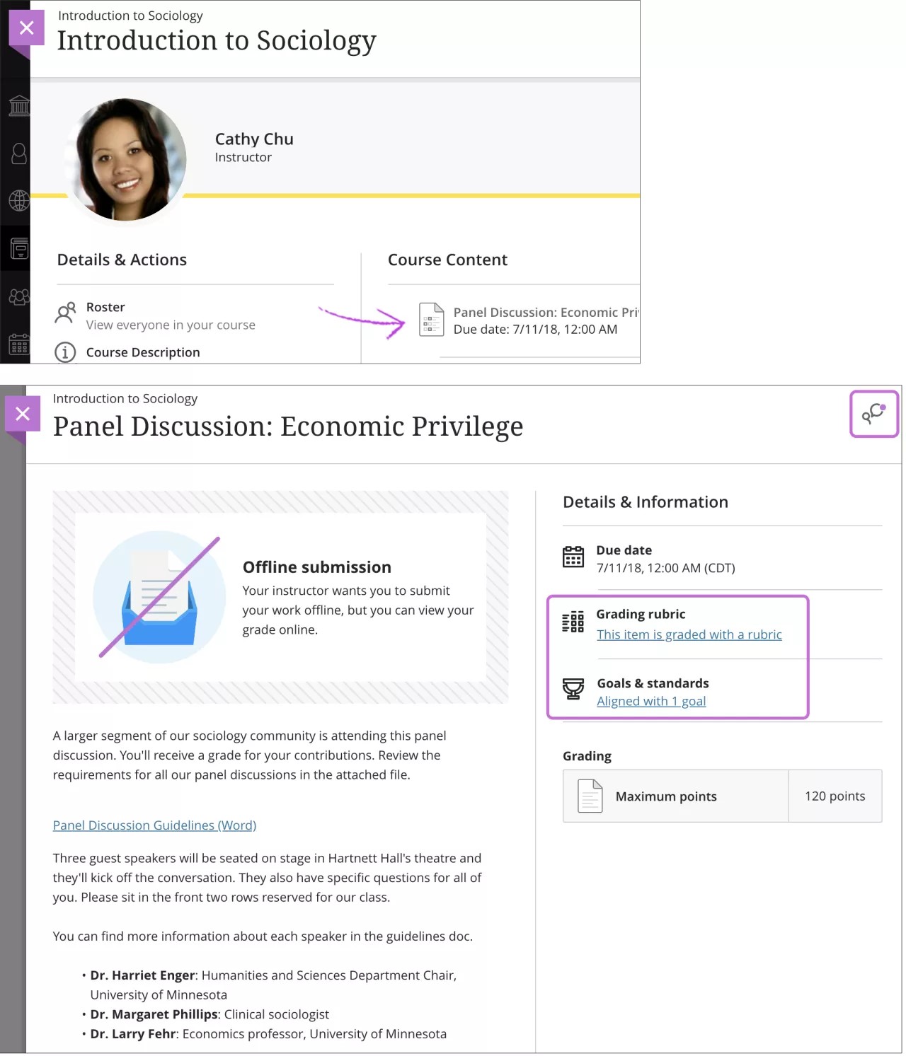
Task: Click Roster to view everyone in course
Action: point(105,307)
